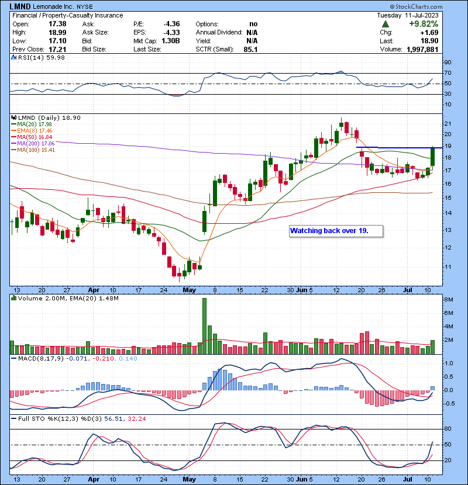Click the blue horizontal resistance line at 19

(x=399, y=147)
